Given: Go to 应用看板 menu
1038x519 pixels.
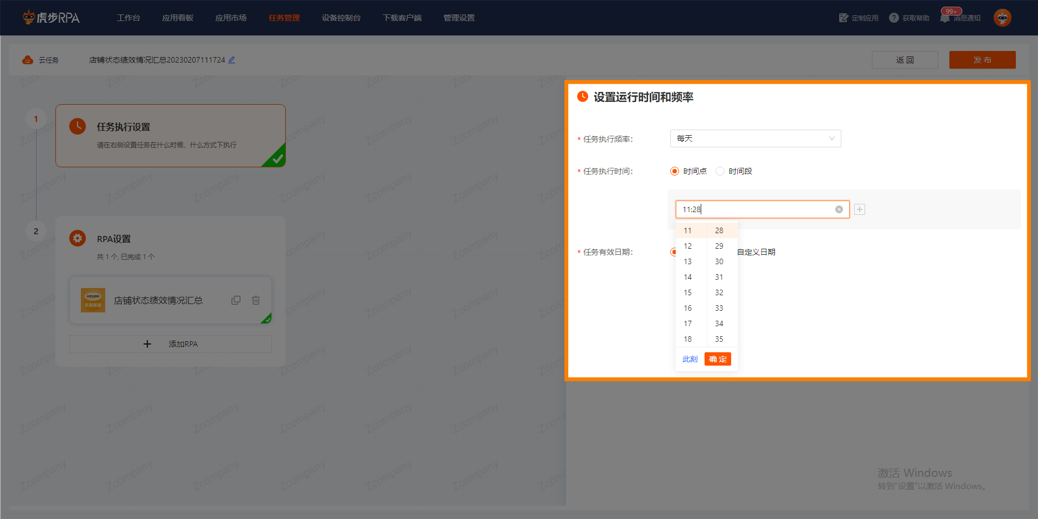Looking at the screenshot, I should coord(178,18).
